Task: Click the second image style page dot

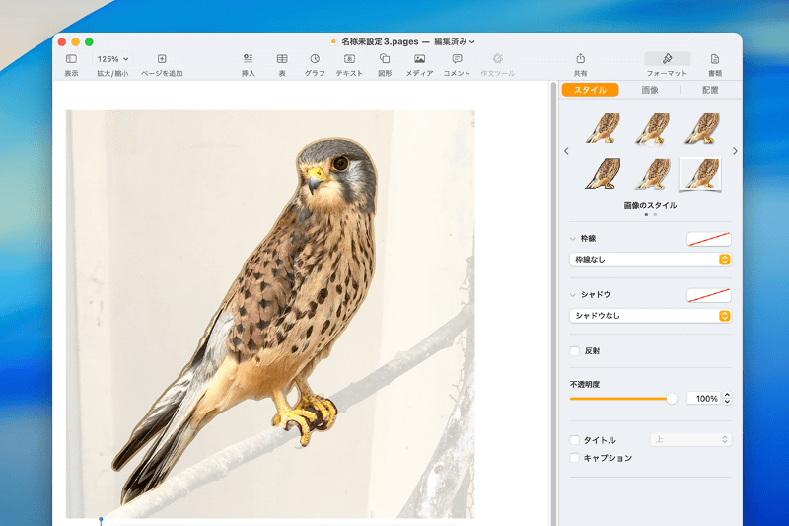Action: tap(655, 215)
